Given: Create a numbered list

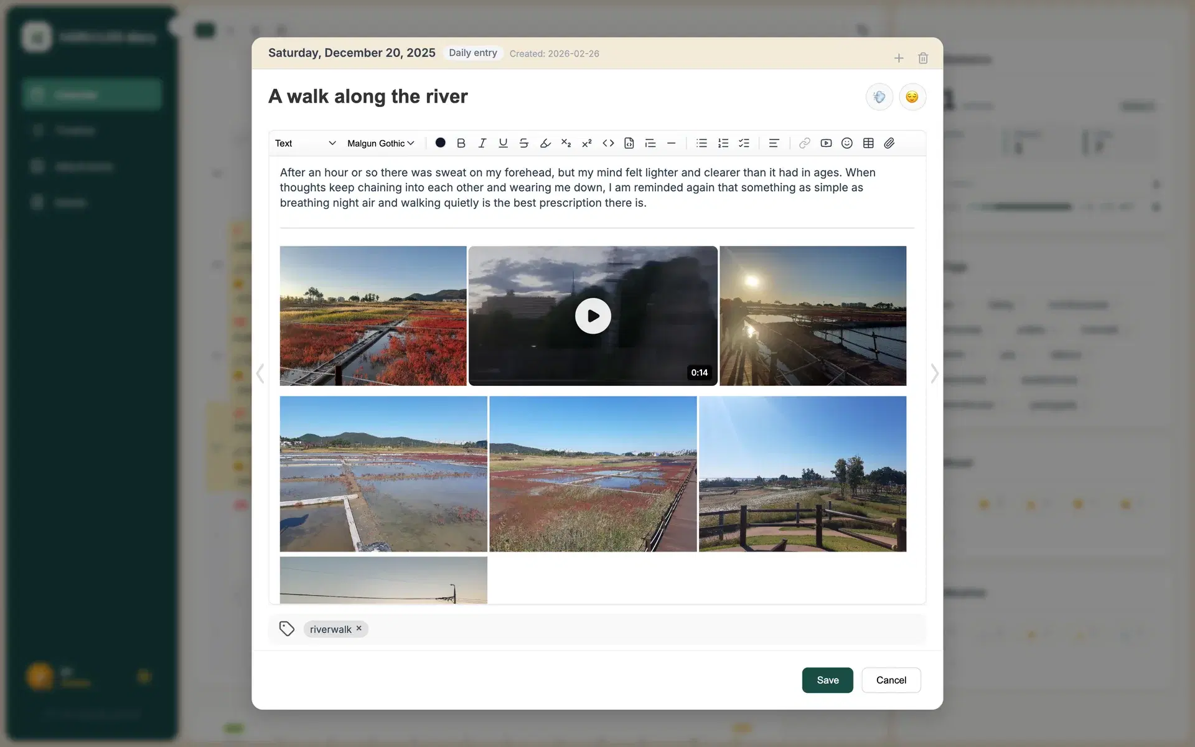Looking at the screenshot, I should (723, 143).
